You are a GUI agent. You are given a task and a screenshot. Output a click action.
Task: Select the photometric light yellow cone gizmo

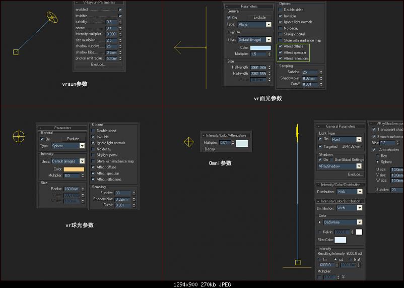coord(297,133)
